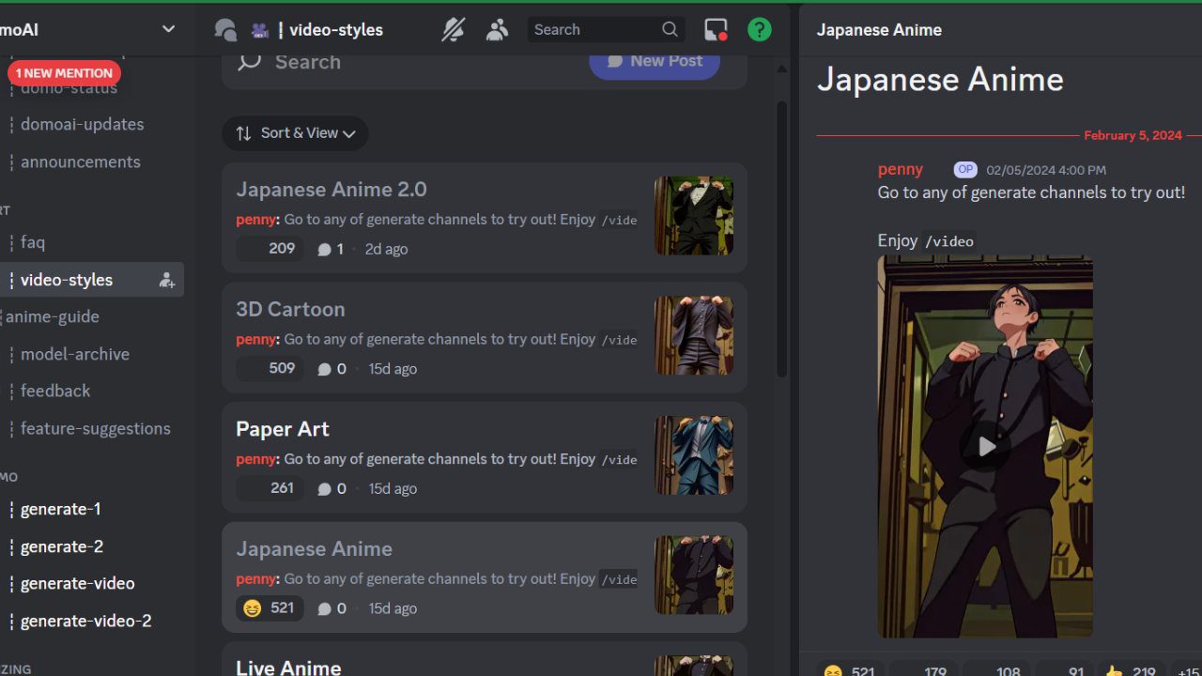Click the 209 reaction on Japanese Anime 2.0

270,249
